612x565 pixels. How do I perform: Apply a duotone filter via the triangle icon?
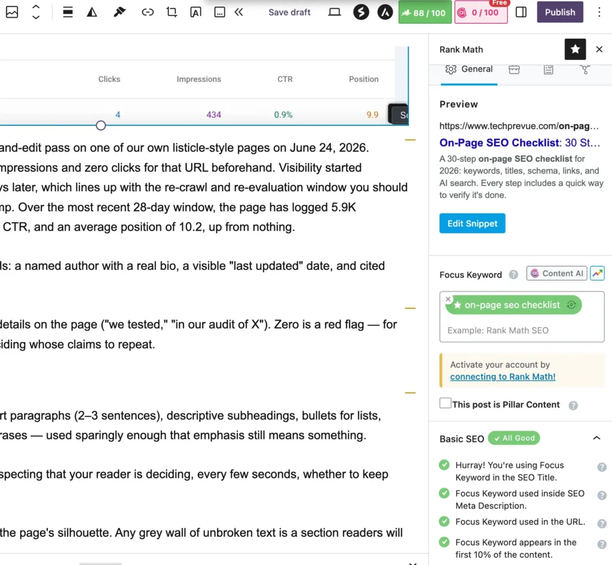[92, 12]
